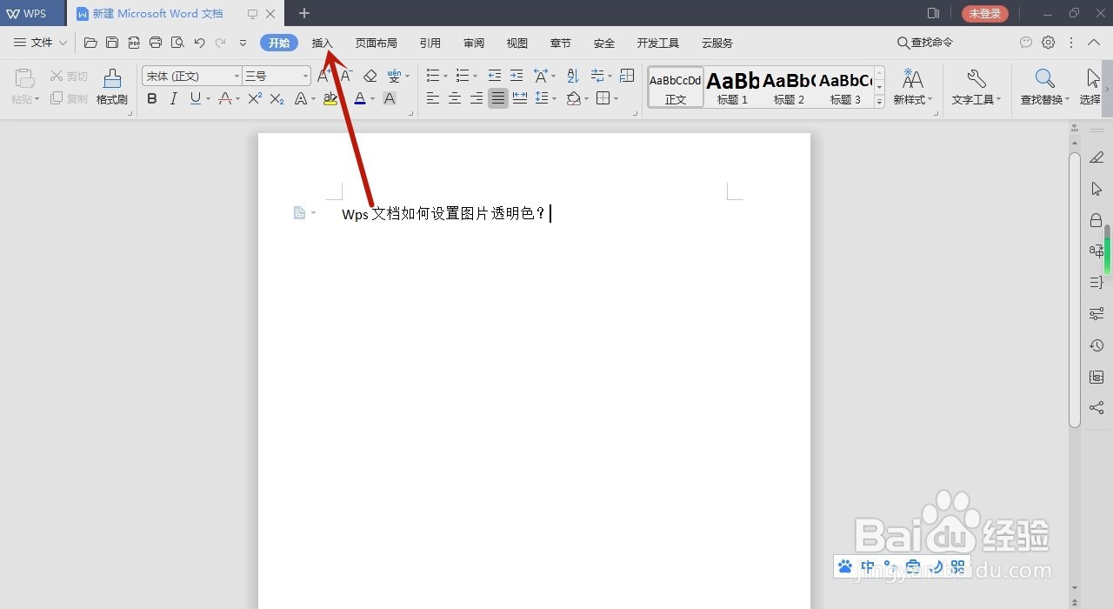Toggle italic formatting
Screen dimensions: 1113x609
[173, 99]
